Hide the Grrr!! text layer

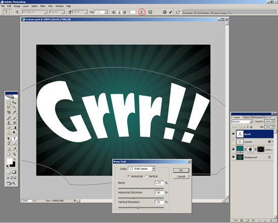[234, 134]
